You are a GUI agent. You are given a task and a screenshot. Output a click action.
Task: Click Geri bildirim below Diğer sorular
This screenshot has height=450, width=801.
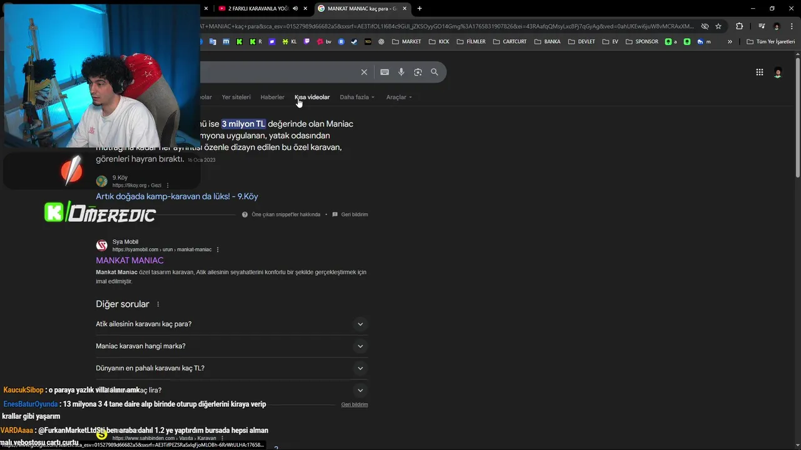click(354, 404)
